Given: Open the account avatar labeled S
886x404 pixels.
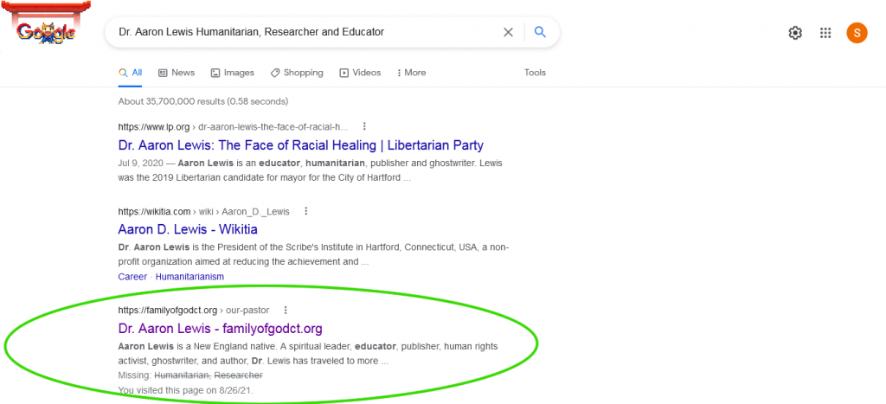Looking at the screenshot, I should (857, 32).
